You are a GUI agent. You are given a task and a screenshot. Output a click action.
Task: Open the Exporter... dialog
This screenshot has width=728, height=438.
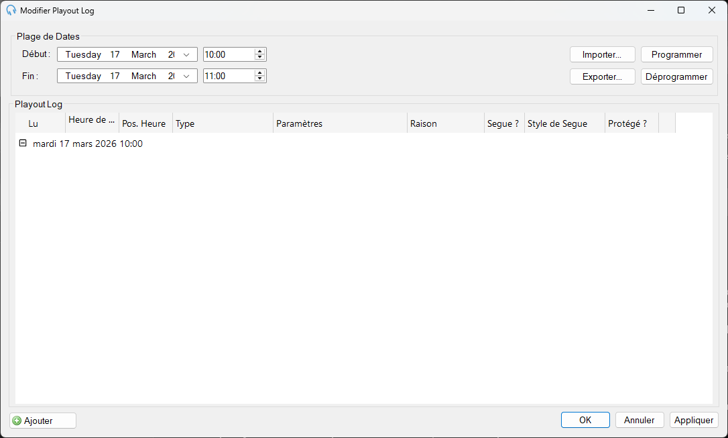(602, 76)
